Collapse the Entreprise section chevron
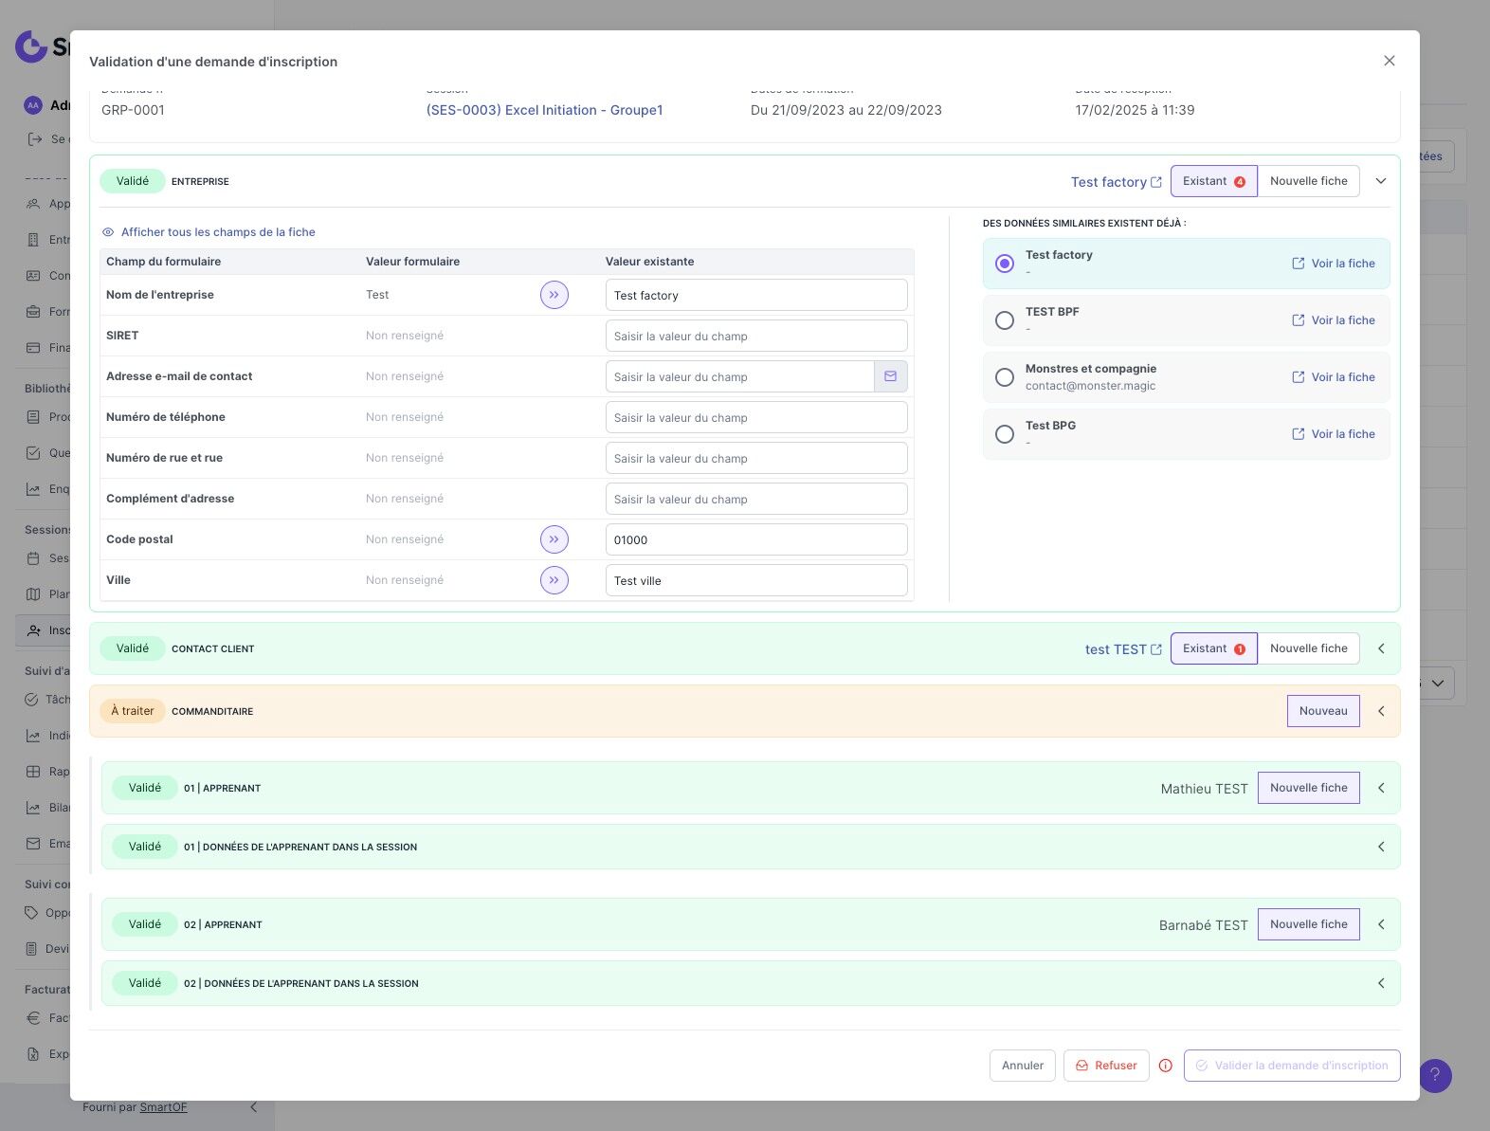This screenshot has width=1490, height=1131. click(x=1381, y=181)
